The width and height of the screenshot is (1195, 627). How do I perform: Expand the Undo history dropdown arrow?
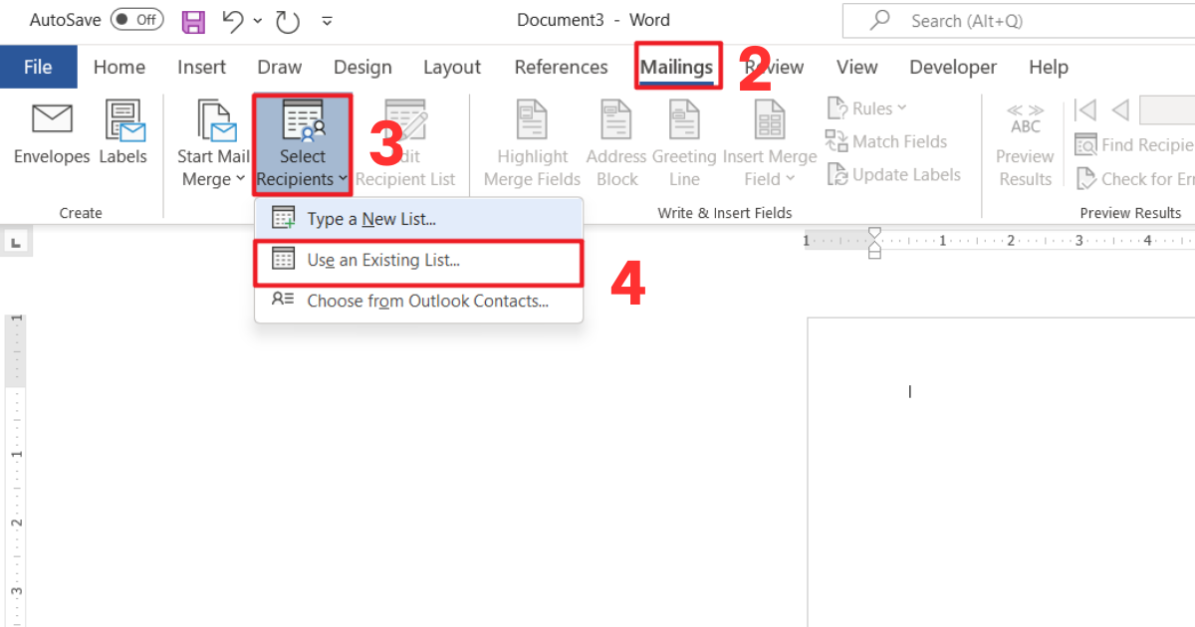coord(258,20)
